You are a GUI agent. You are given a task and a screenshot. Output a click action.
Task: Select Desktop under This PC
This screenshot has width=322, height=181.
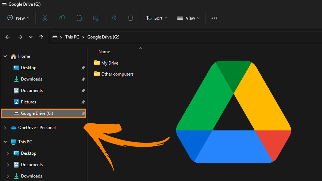click(x=29, y=153)
